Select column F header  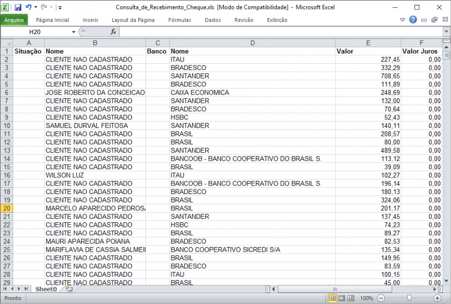tap(421, 43)
